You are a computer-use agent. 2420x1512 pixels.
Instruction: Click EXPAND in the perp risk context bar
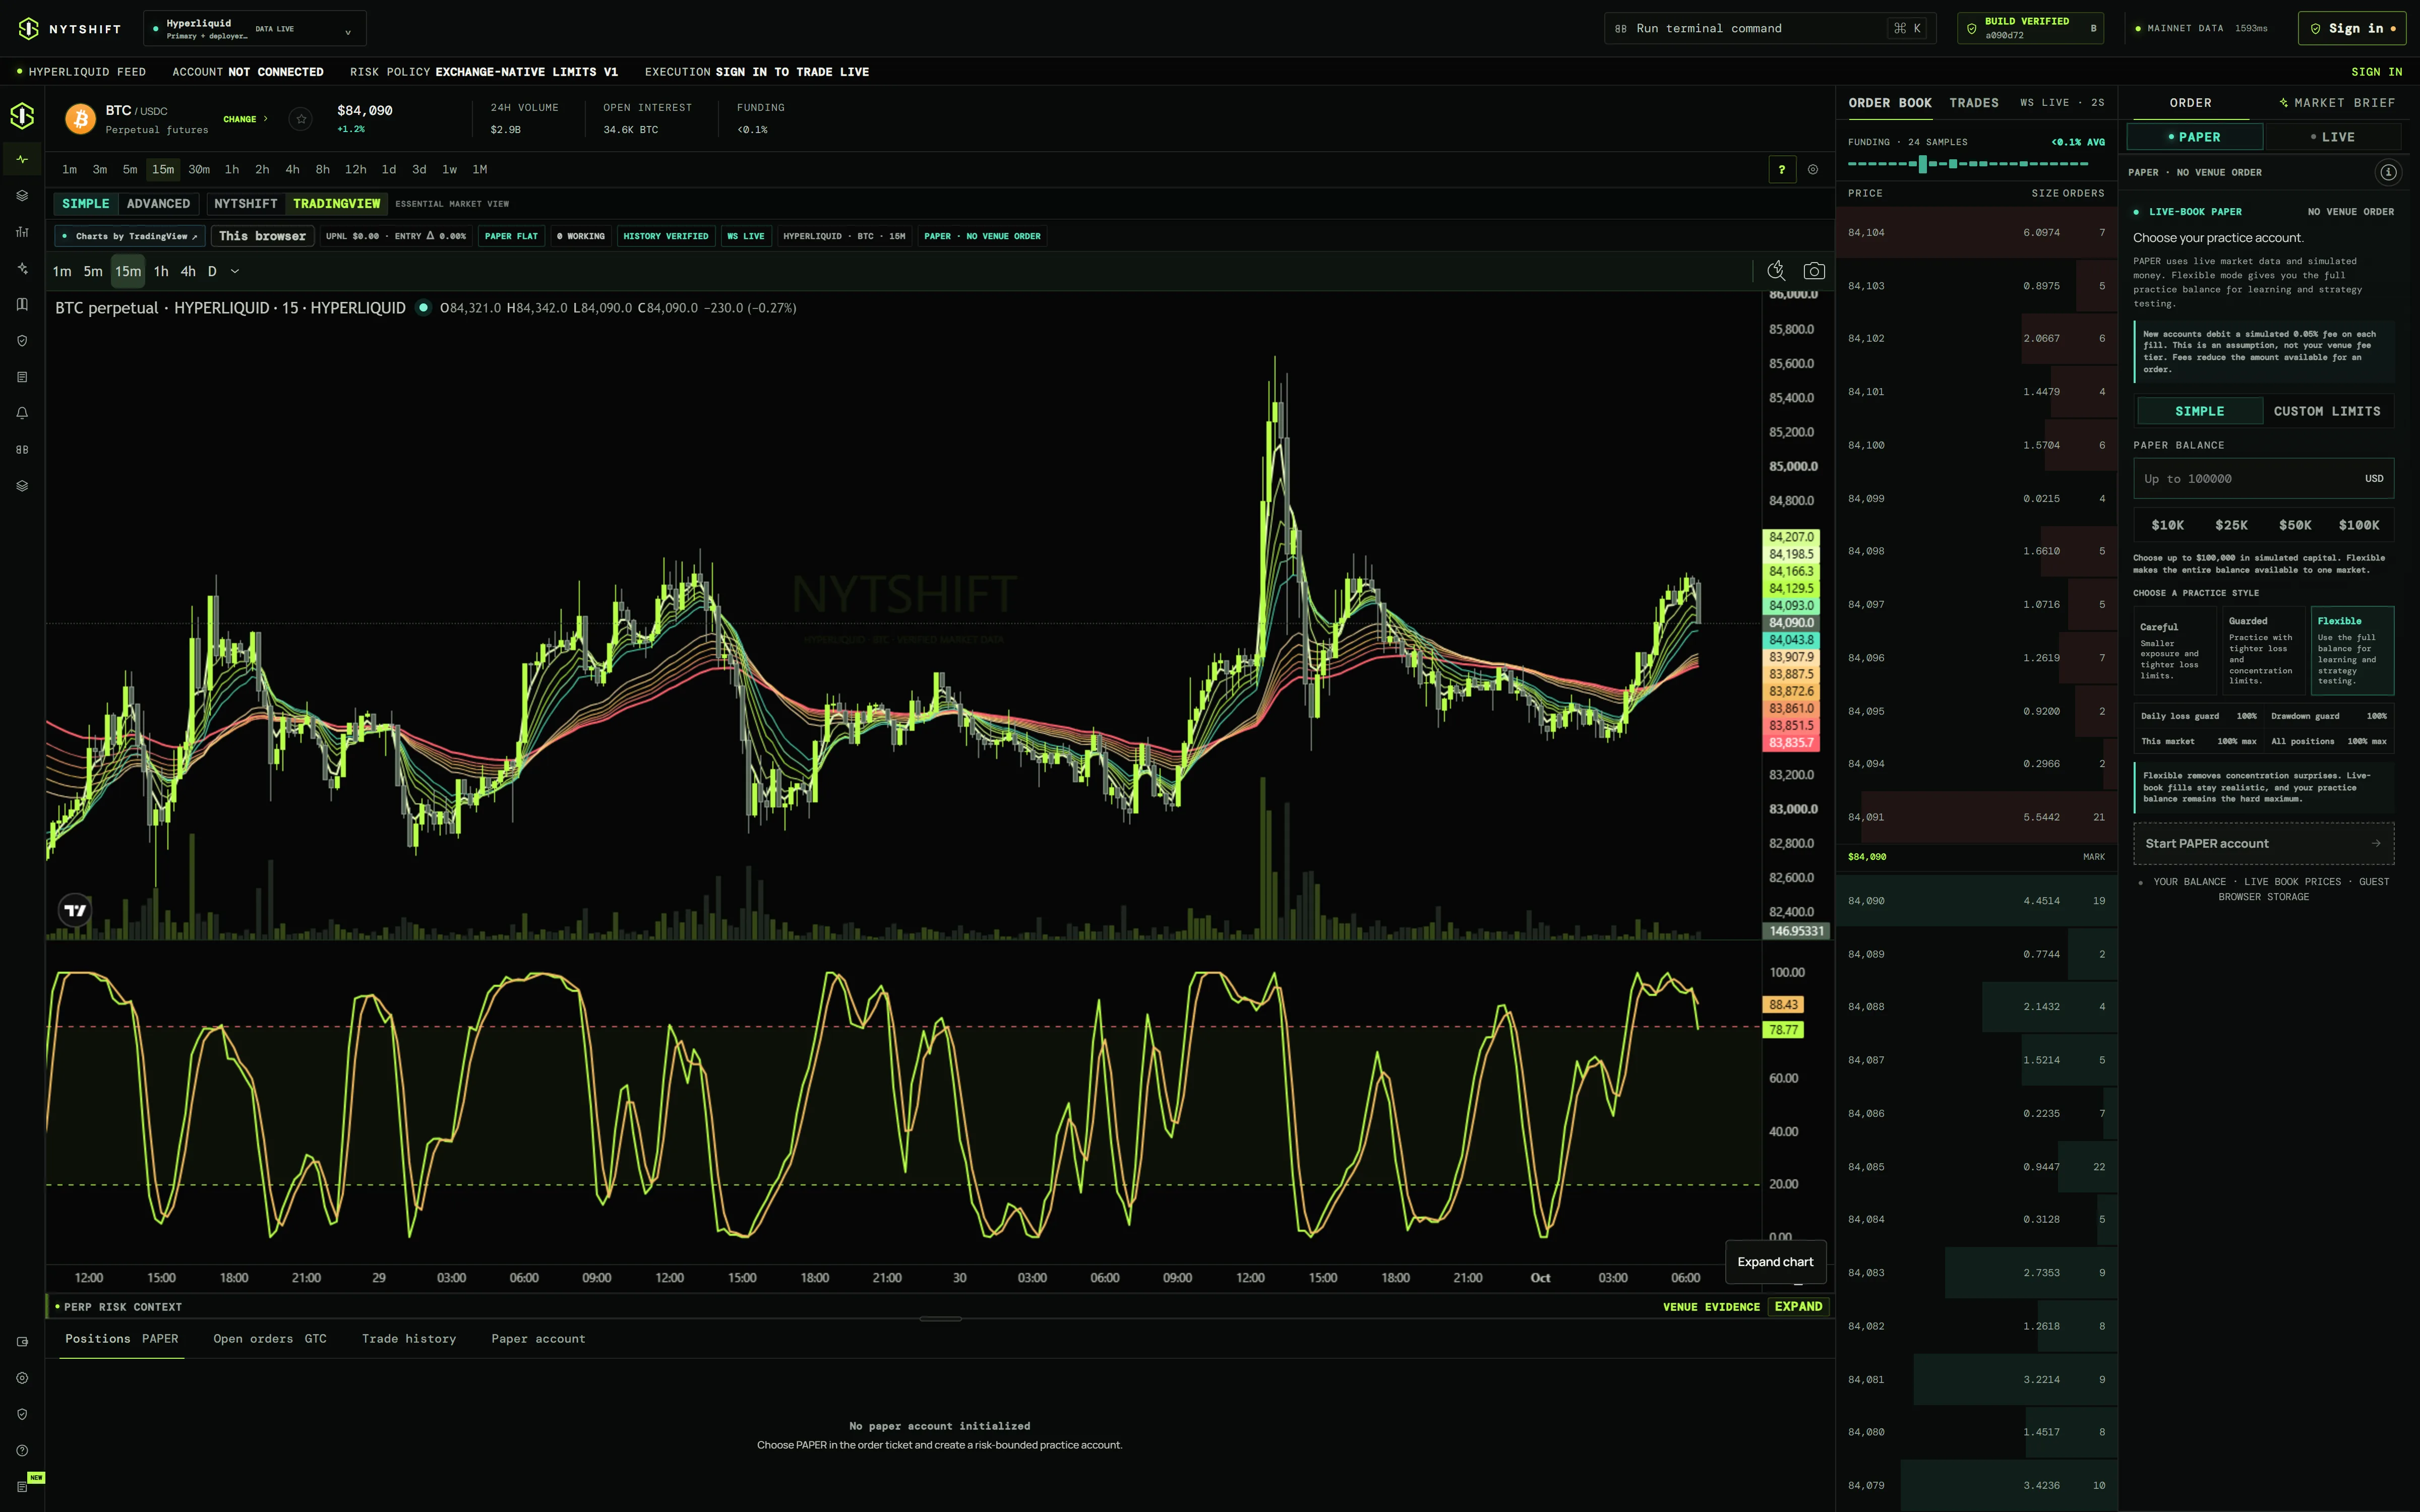(x=1798, y=1306)
